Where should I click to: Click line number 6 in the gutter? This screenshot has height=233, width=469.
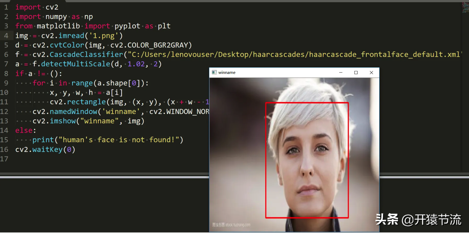click(6, 55)
